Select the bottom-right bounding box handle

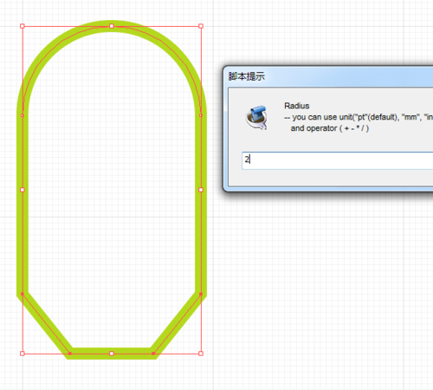pyautogui.click(x=201, y=354)
